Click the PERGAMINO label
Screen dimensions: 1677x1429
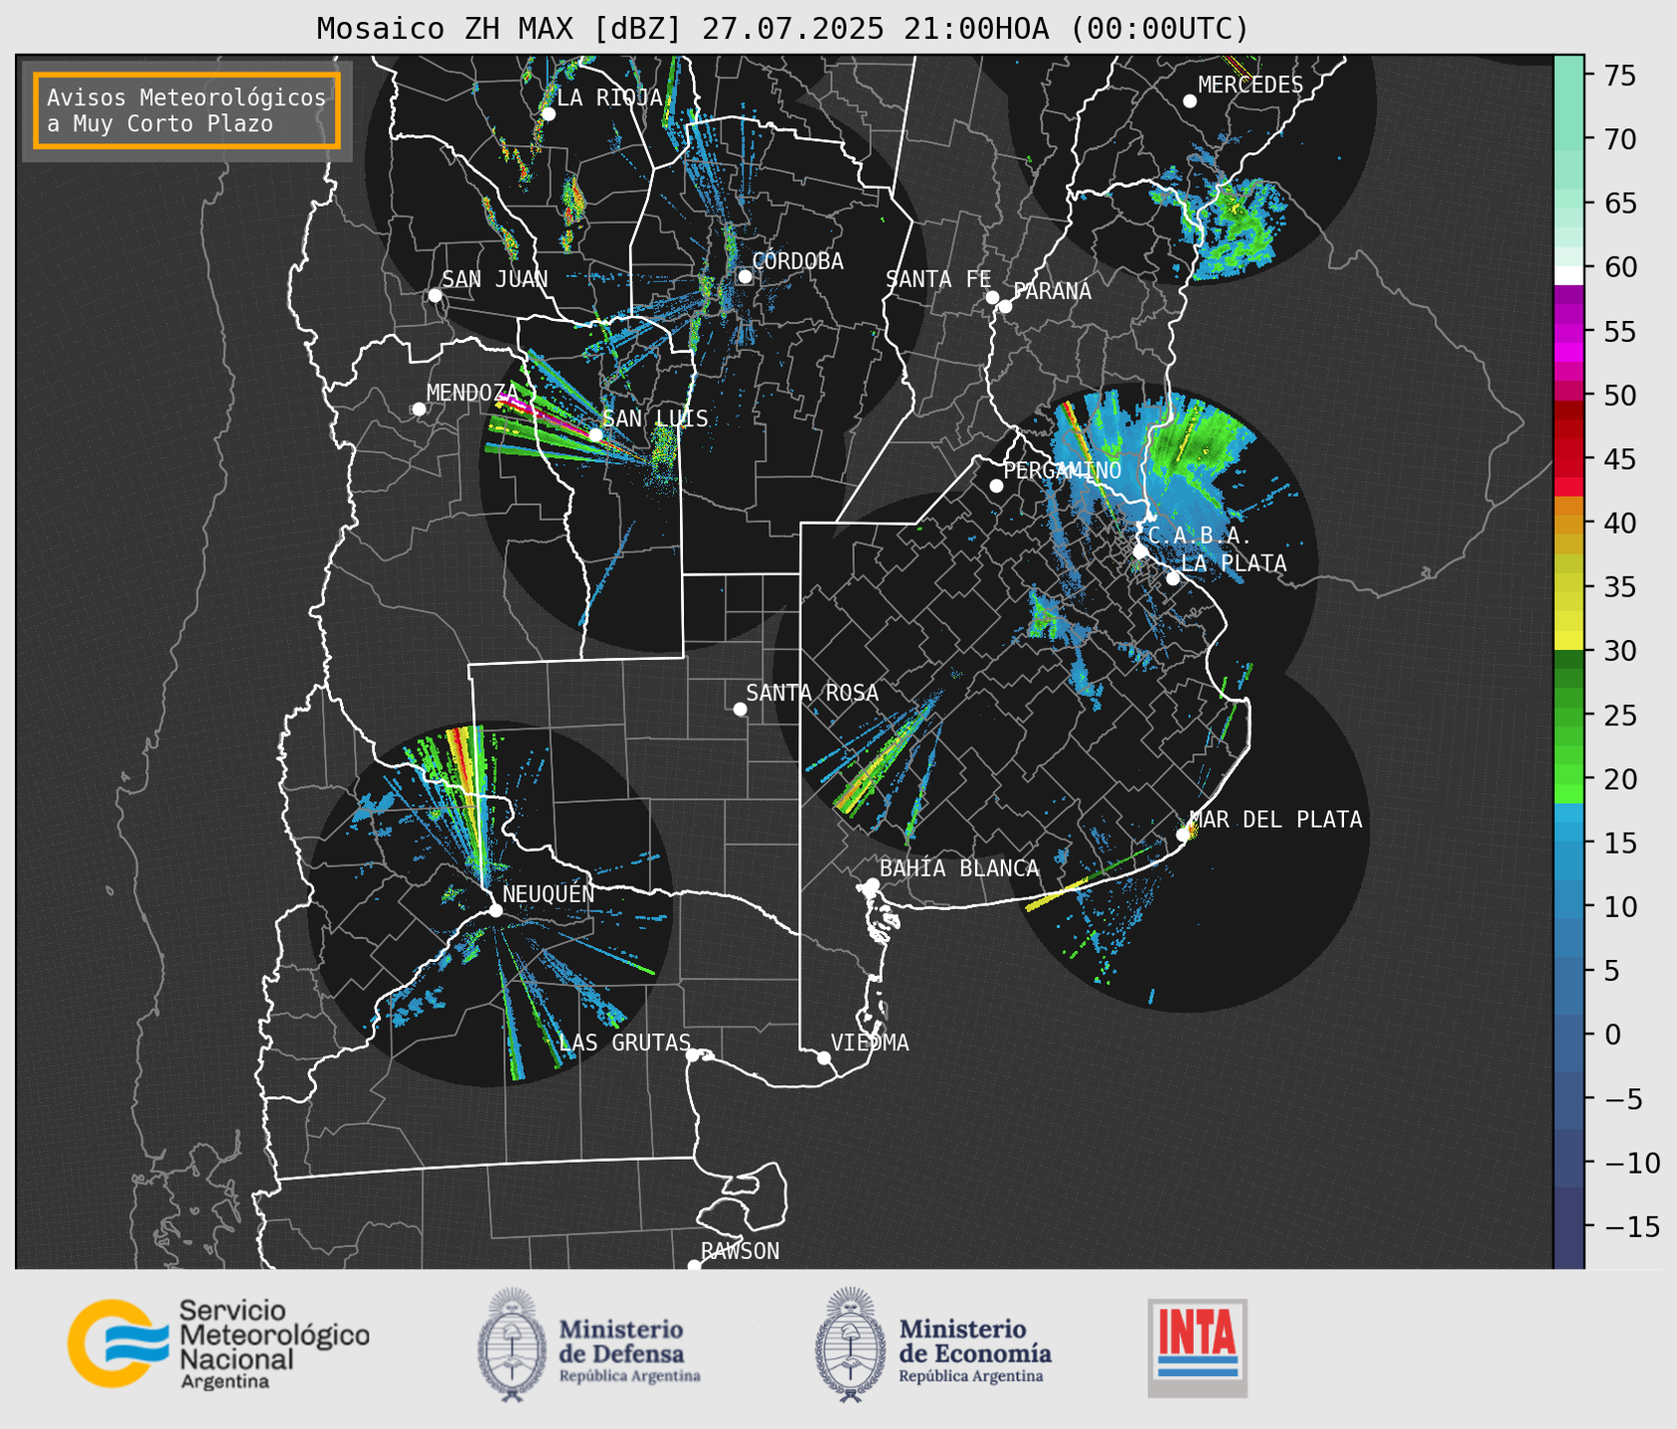tap(1063, 470)
